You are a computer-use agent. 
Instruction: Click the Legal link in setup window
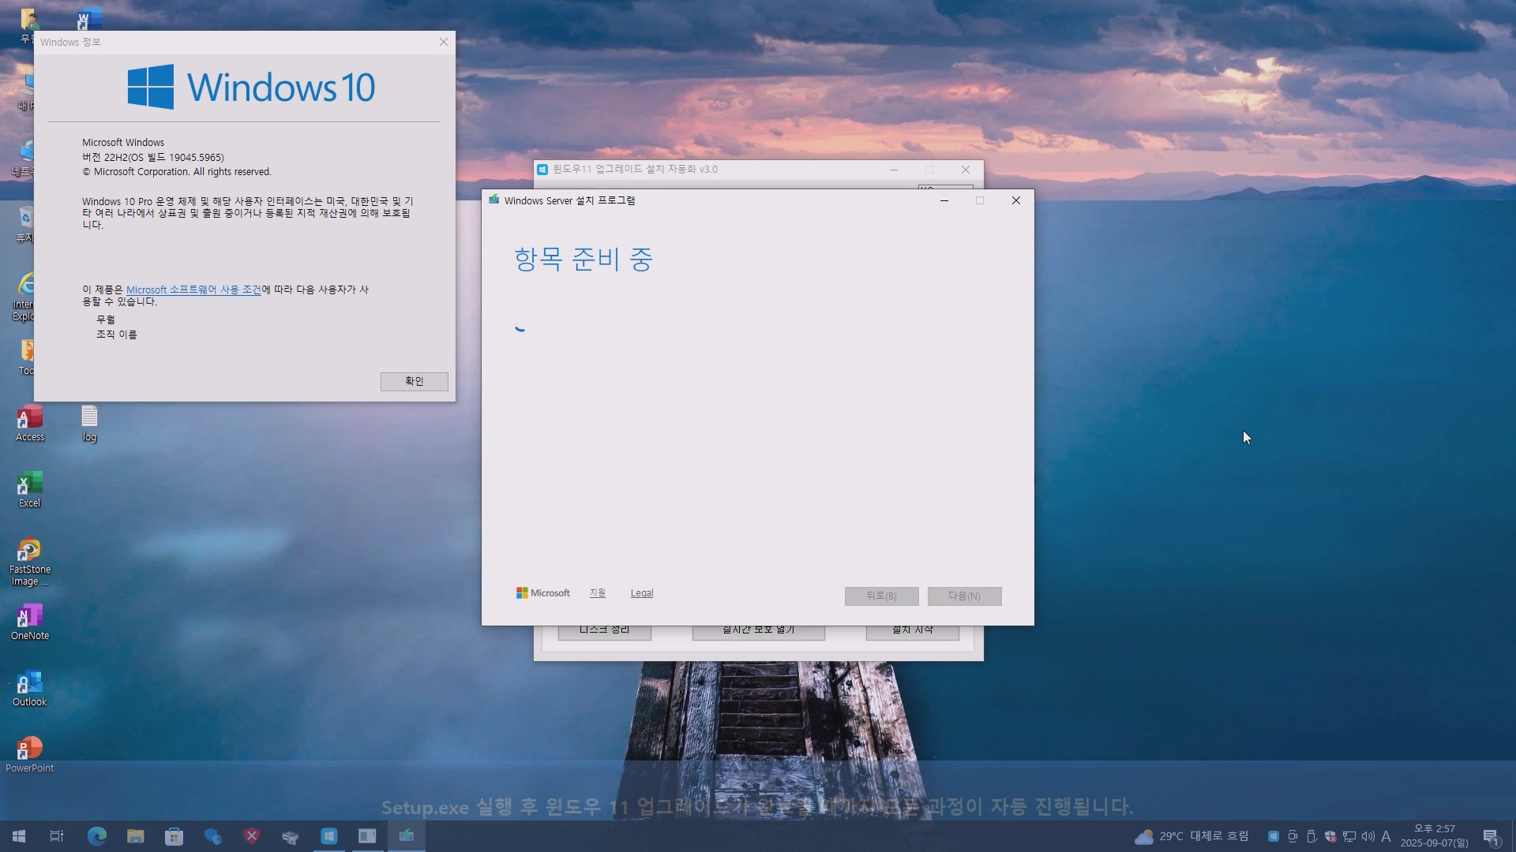641,593
